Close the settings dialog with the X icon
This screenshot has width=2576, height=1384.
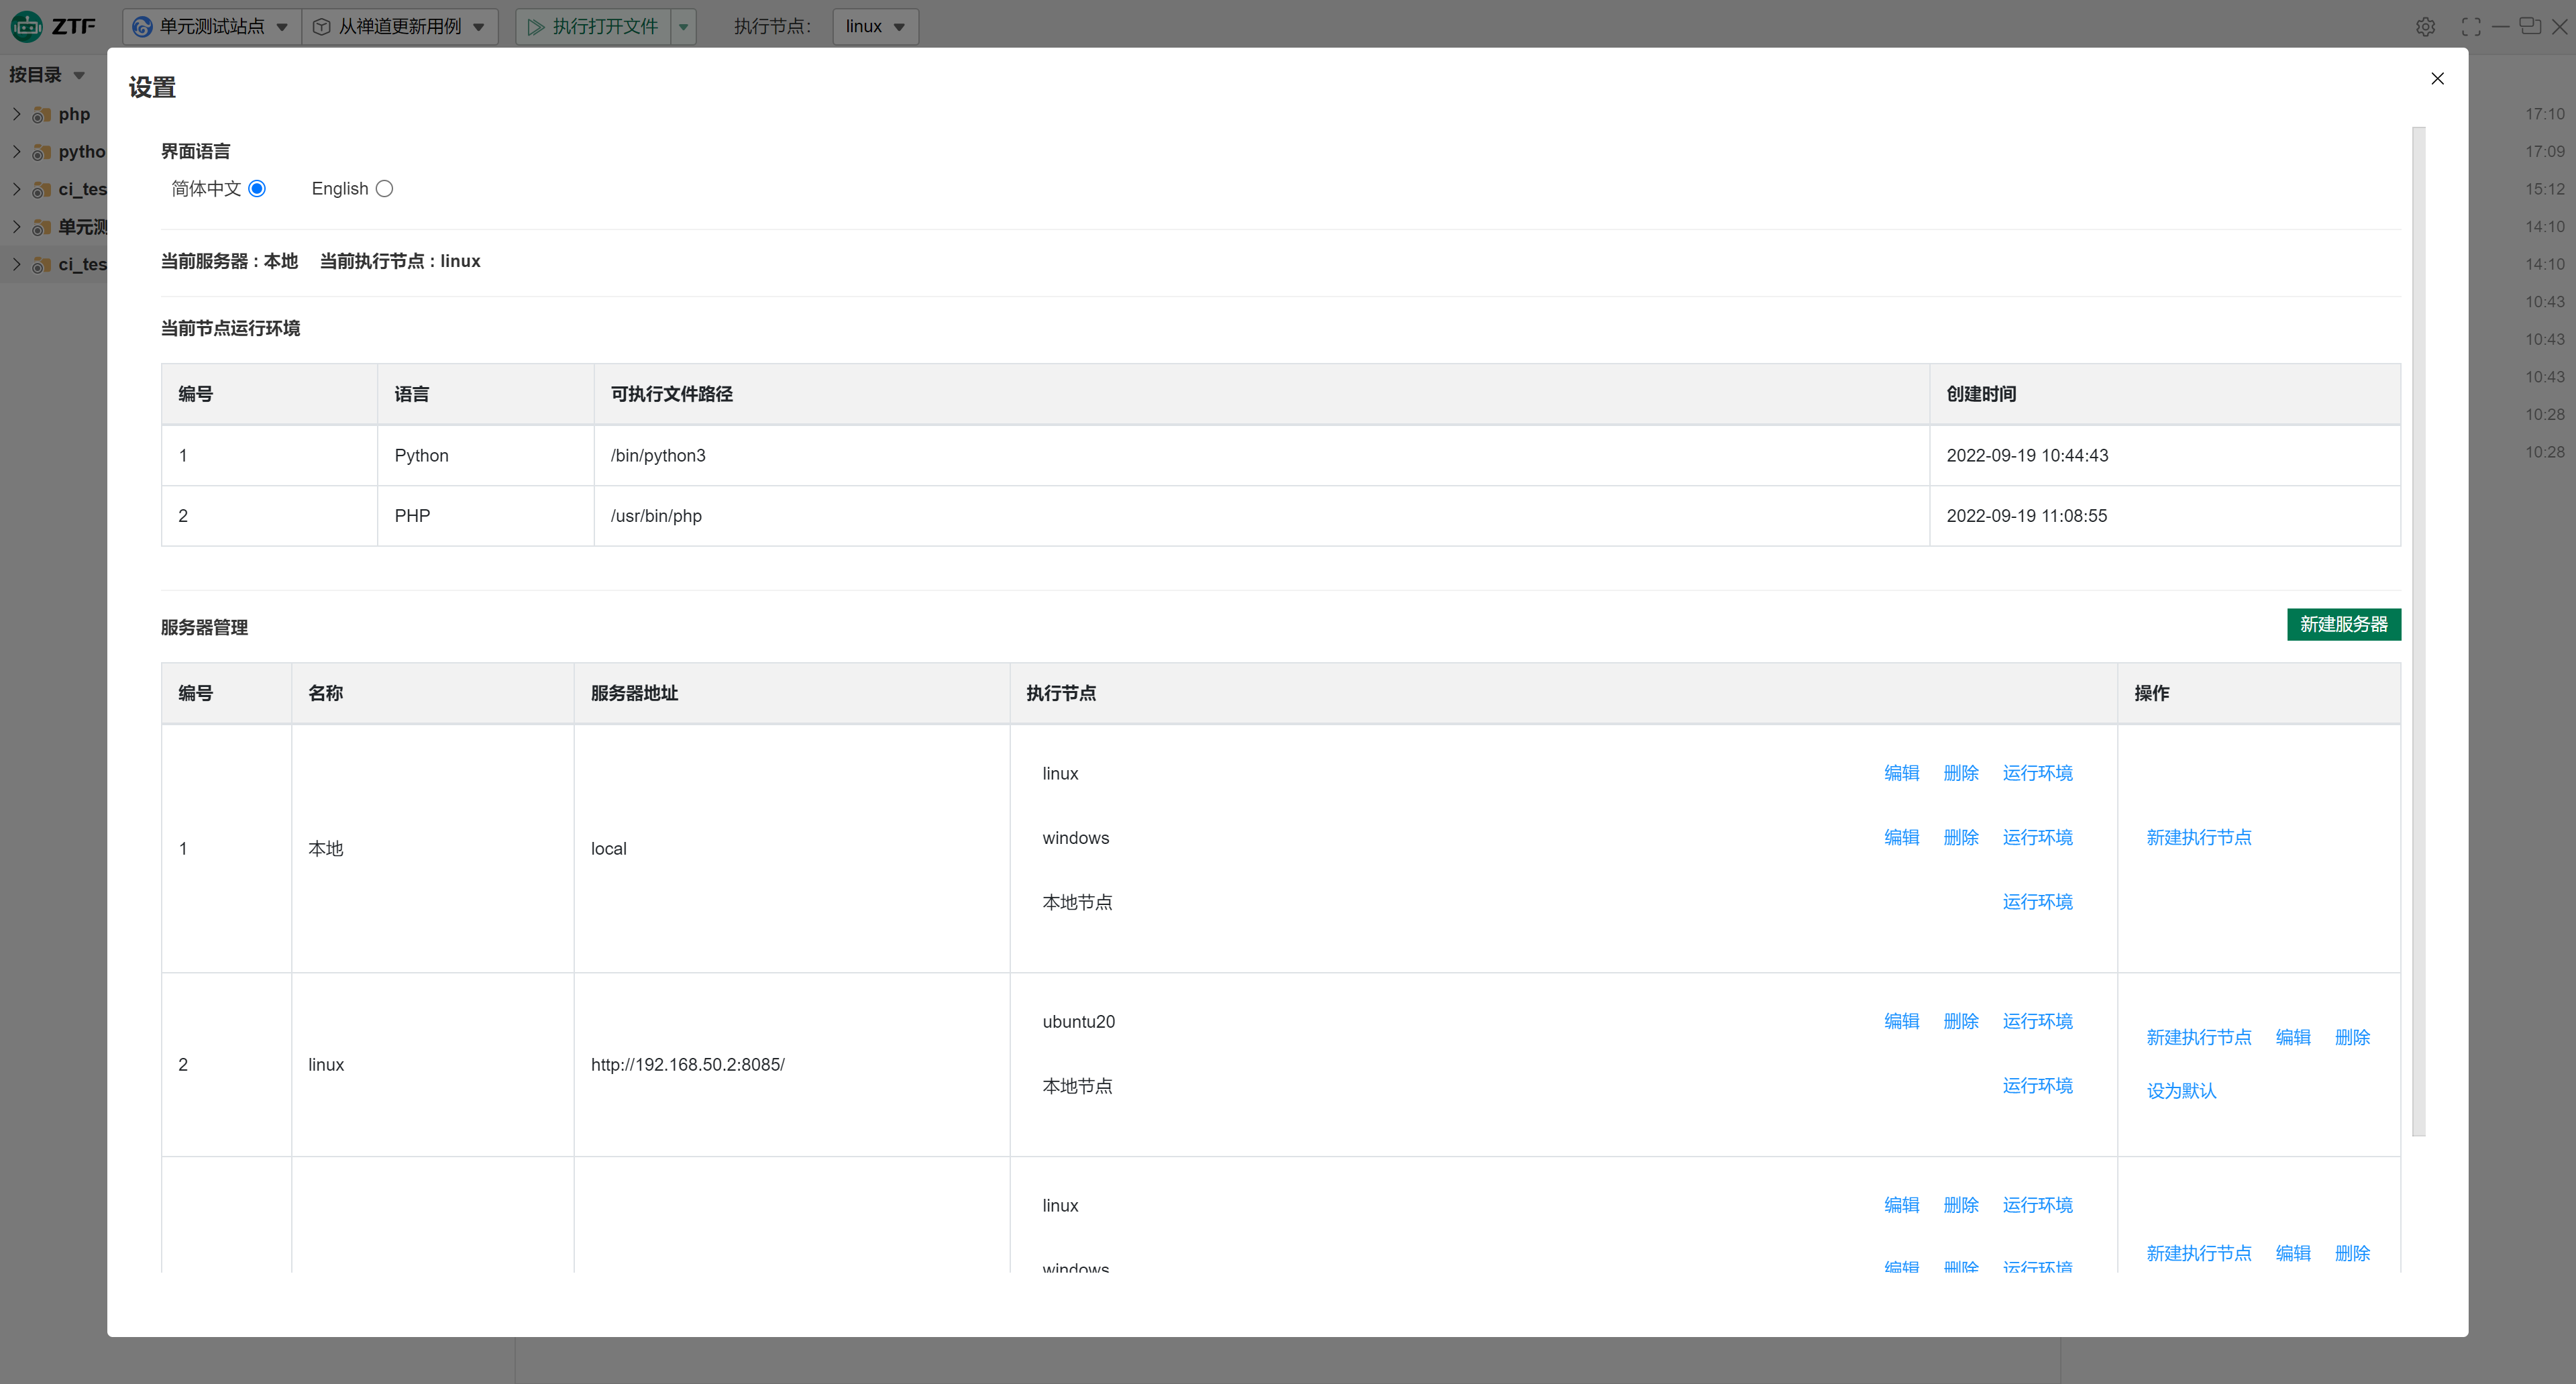click(2437, 79)
